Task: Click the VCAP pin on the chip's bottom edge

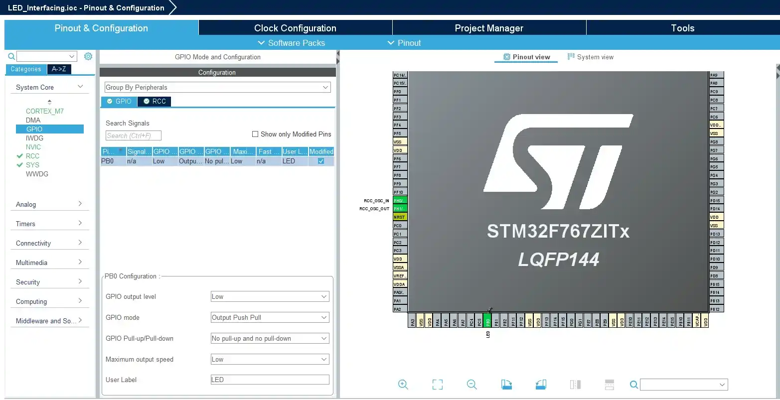Action: click(698, 320)
